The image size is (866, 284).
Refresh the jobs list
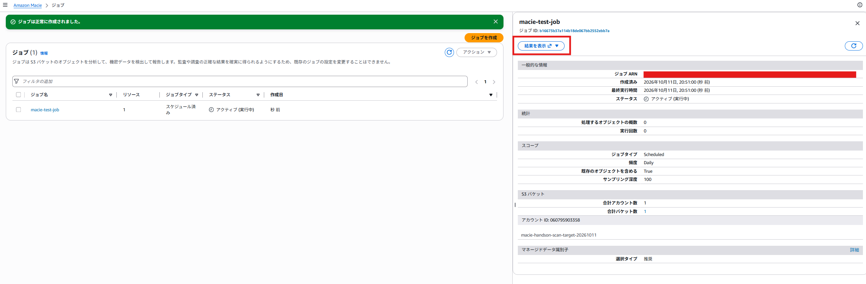(x=449, y=52)
